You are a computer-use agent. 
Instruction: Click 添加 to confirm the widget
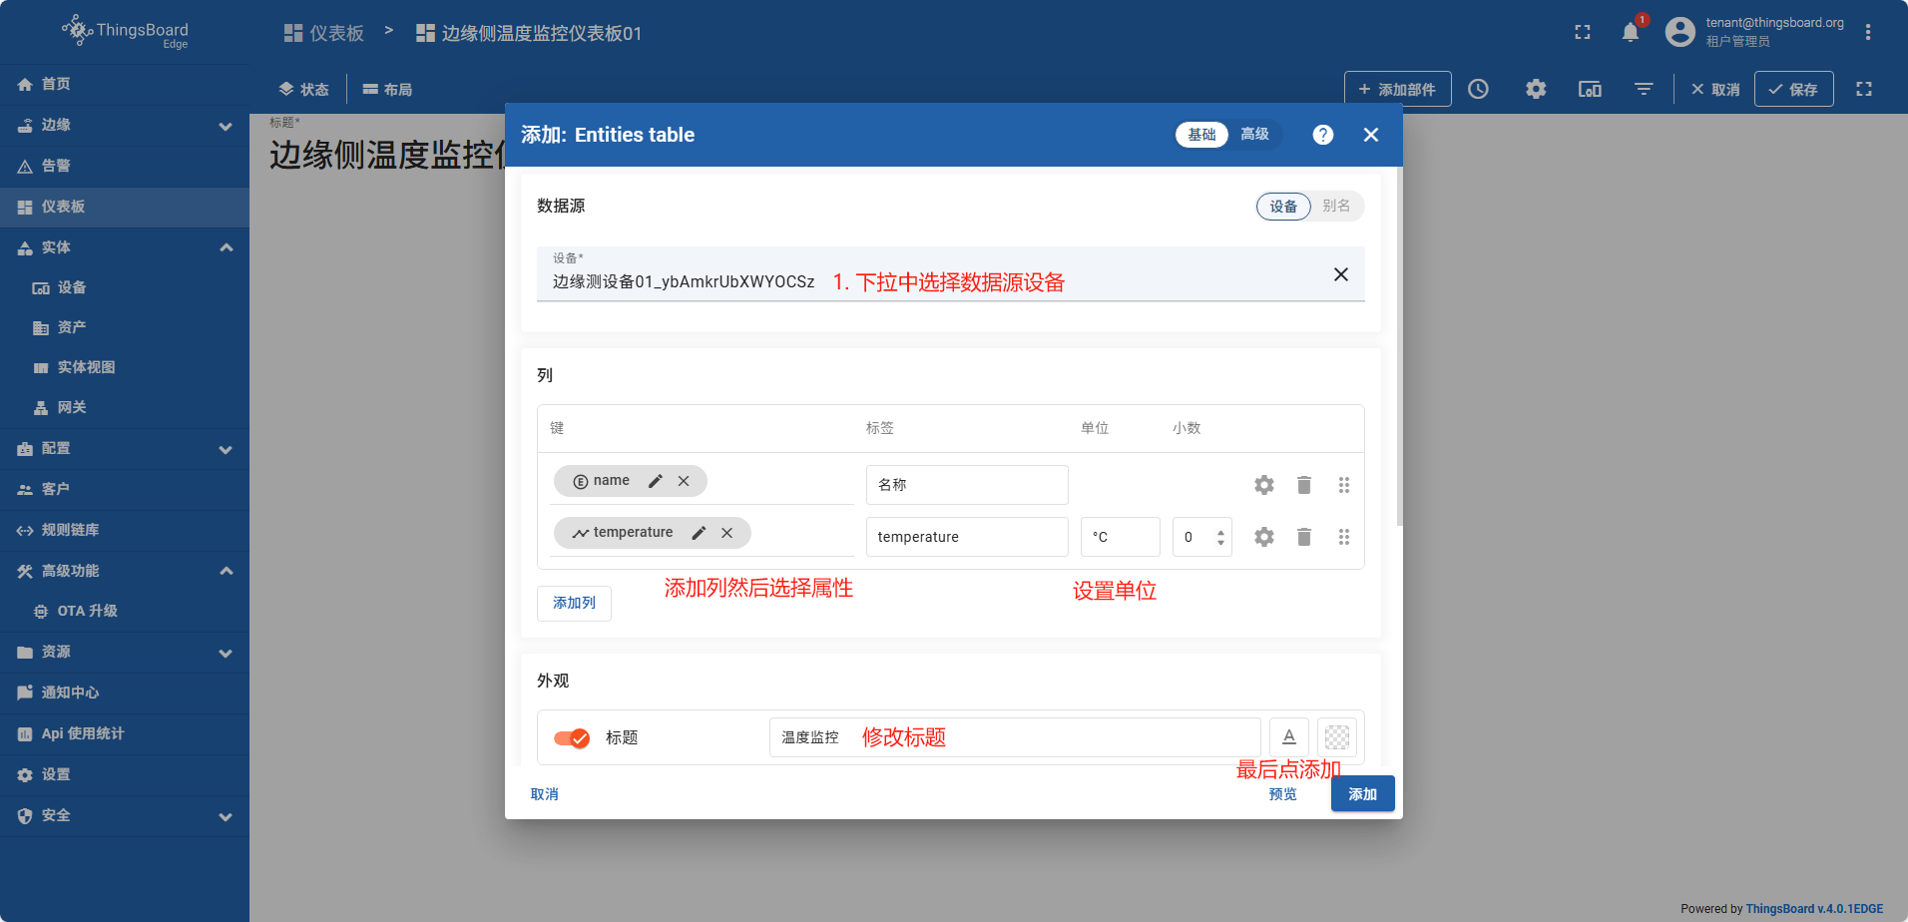pos(1362,794)
